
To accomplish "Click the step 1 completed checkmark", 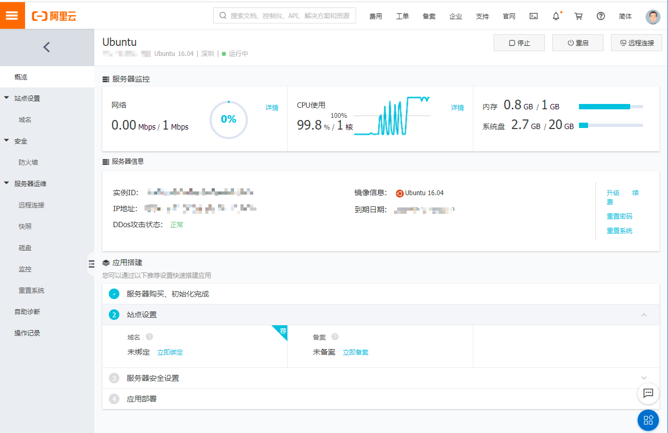I will (114, 294).
